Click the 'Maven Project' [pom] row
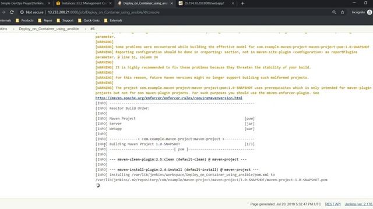 click(175, 118)
